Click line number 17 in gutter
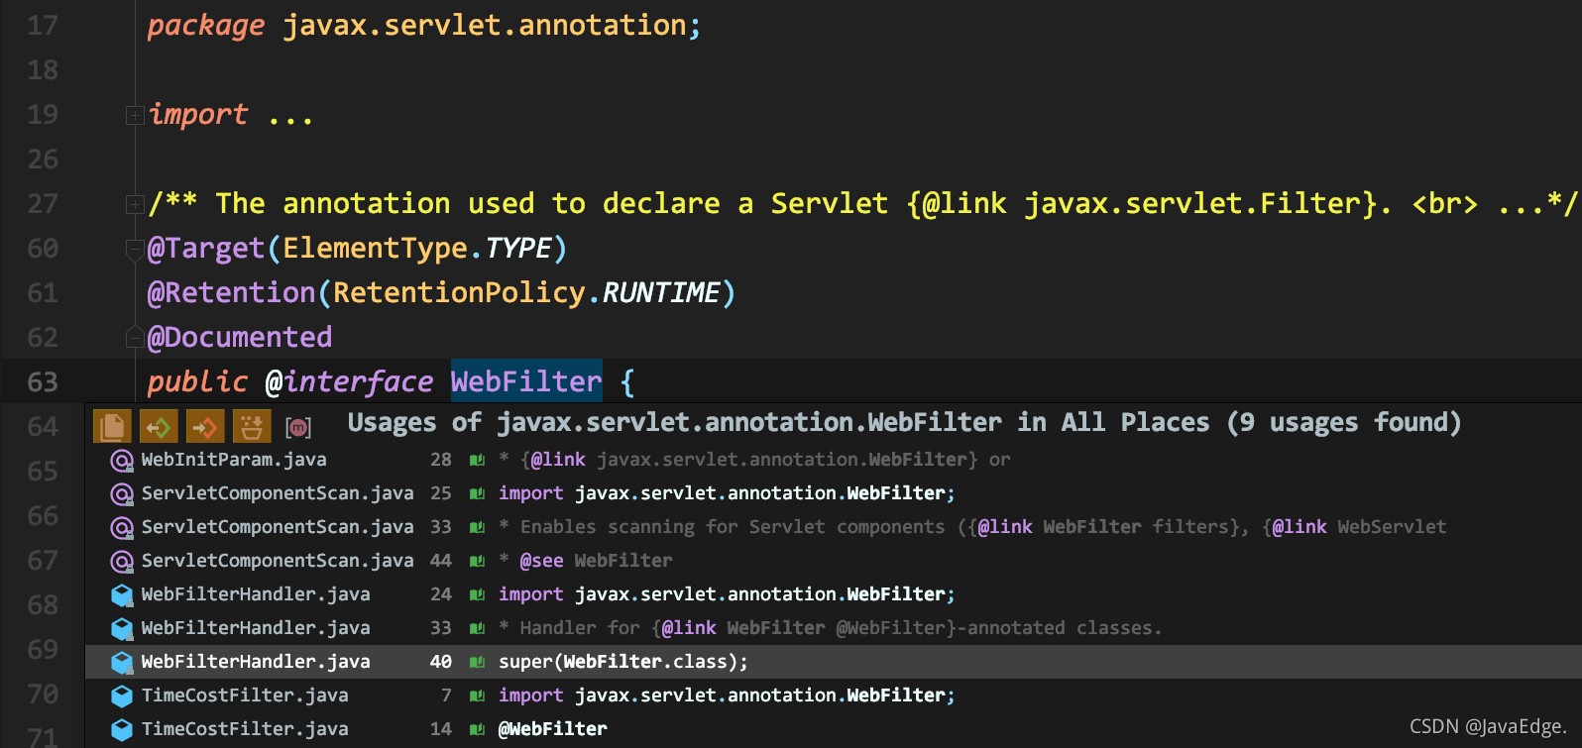Image resolution: width=1582 pixels, height=748 pixels. (43, 26)
